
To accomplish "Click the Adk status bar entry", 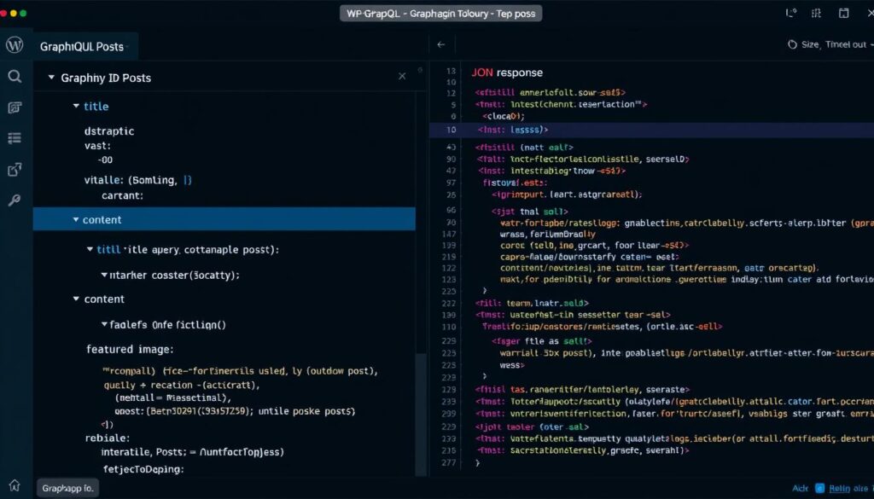I will 800,489.
